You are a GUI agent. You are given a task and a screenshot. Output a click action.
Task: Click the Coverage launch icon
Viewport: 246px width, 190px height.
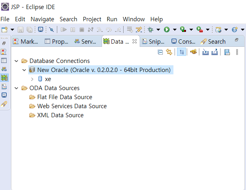point(183,30)
